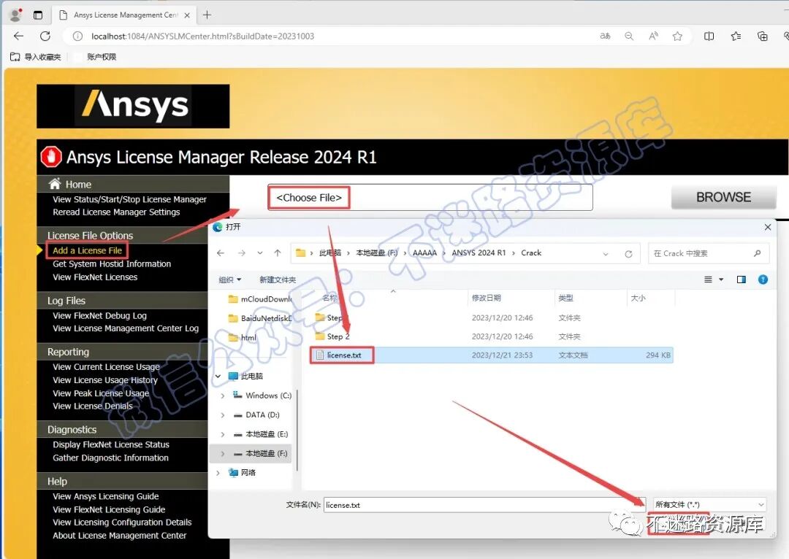Screen dimensions: 789x559
Task: Open View Status/Start/Stop License Manager
Action: (129, 199)
